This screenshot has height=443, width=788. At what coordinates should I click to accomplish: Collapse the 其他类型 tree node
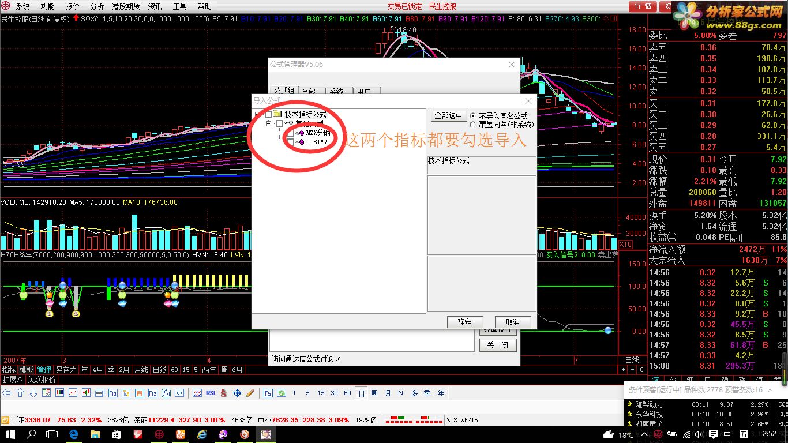tap(268, 123)
